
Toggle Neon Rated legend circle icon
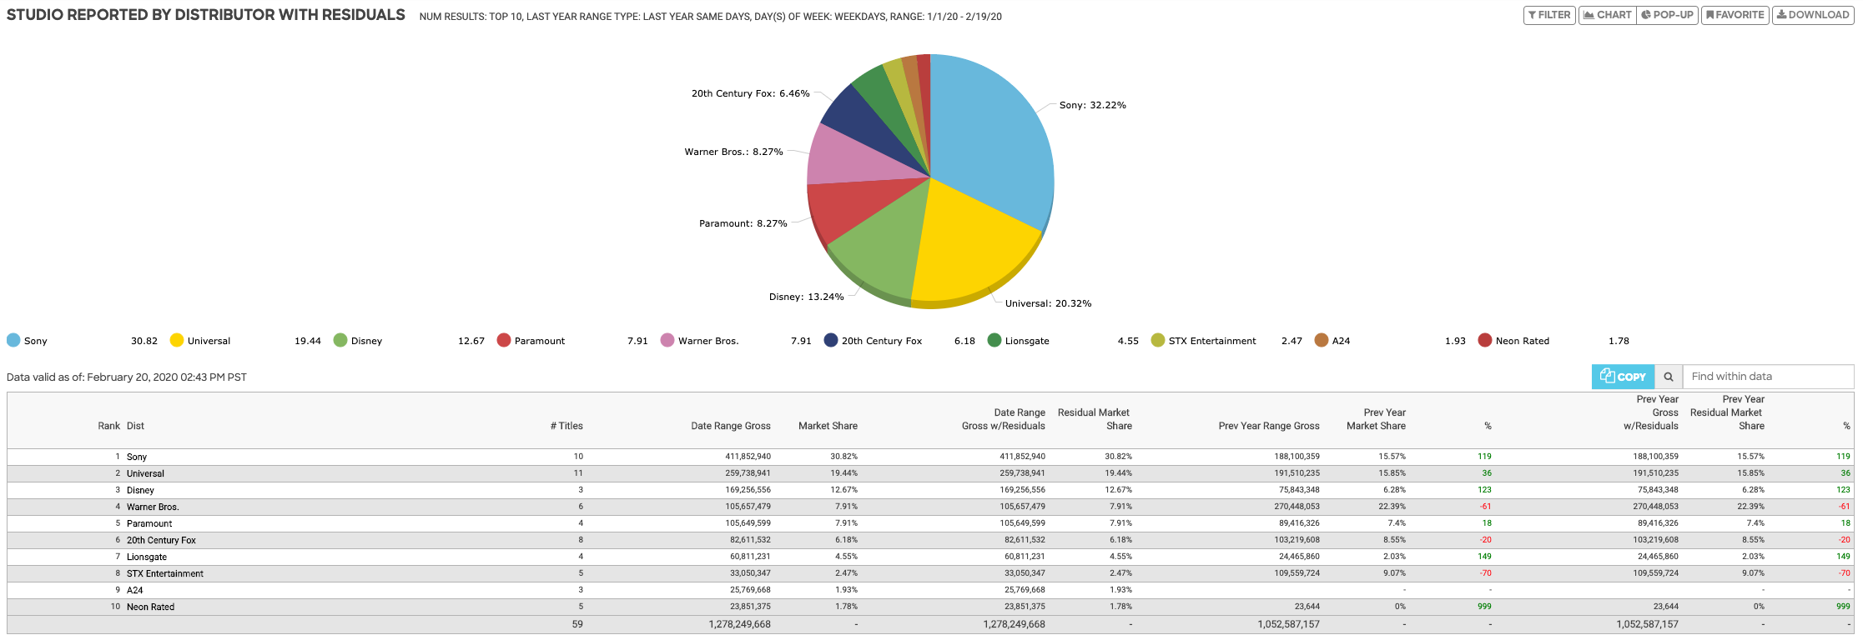point(1485,340)
